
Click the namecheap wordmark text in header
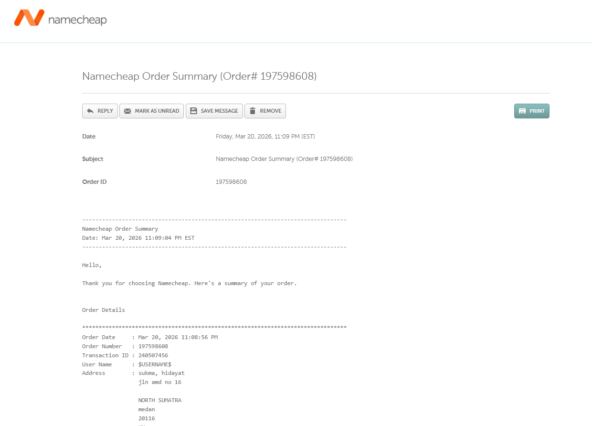[77, 20]
